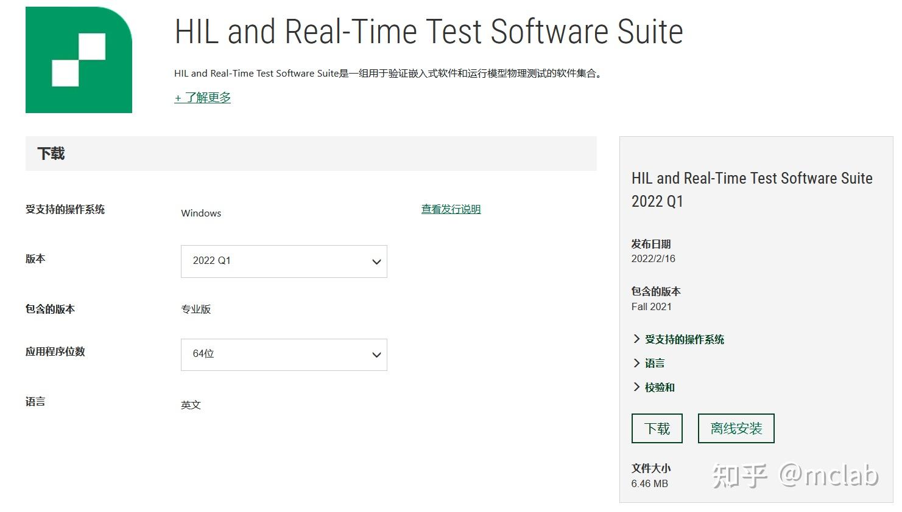The height and width of the screenshot is (512, 902).
Task: Click the 英文 language value
Action: [191, 405]
